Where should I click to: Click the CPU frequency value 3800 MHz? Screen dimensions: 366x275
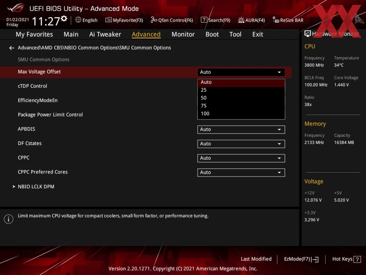click(314, 65)
